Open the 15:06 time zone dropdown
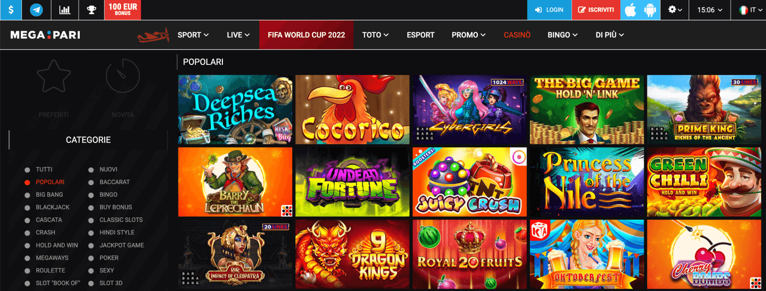The height and width of the screenshot is (291, 766). click(x=710, y=9)
